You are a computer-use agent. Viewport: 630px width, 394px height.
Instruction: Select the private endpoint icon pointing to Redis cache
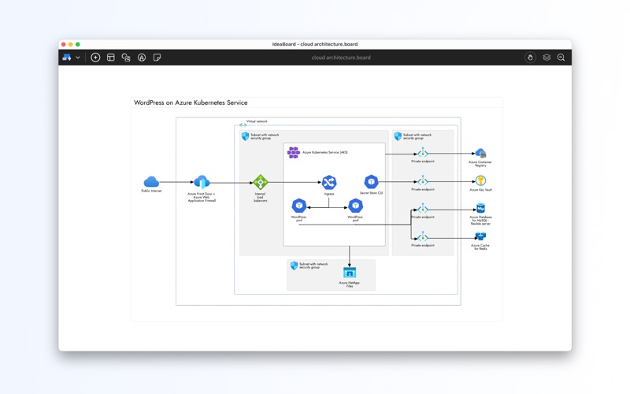423,237
